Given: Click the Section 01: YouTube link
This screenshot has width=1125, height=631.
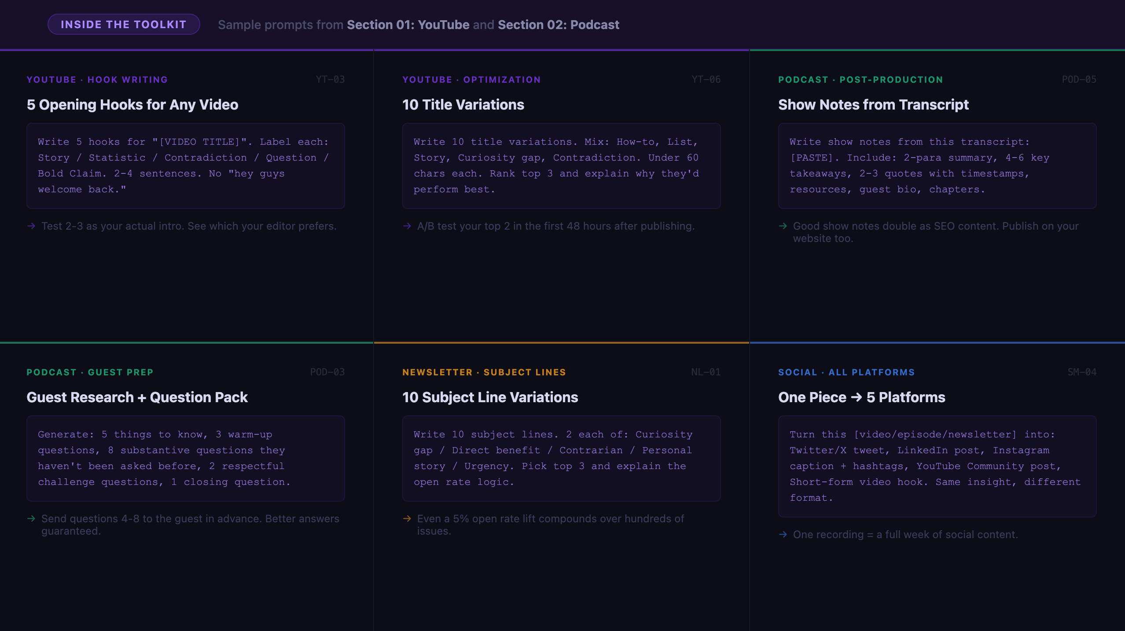Looking at the screenshot, I should click(x=408, y=25).
